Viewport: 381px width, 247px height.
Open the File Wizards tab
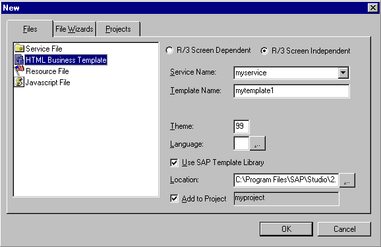pyautogui.click(x=74, y=29)
